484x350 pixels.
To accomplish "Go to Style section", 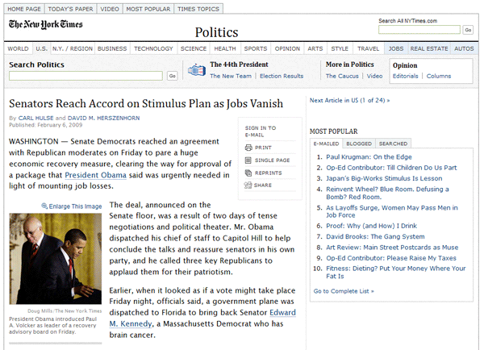I will click(340, 48).
